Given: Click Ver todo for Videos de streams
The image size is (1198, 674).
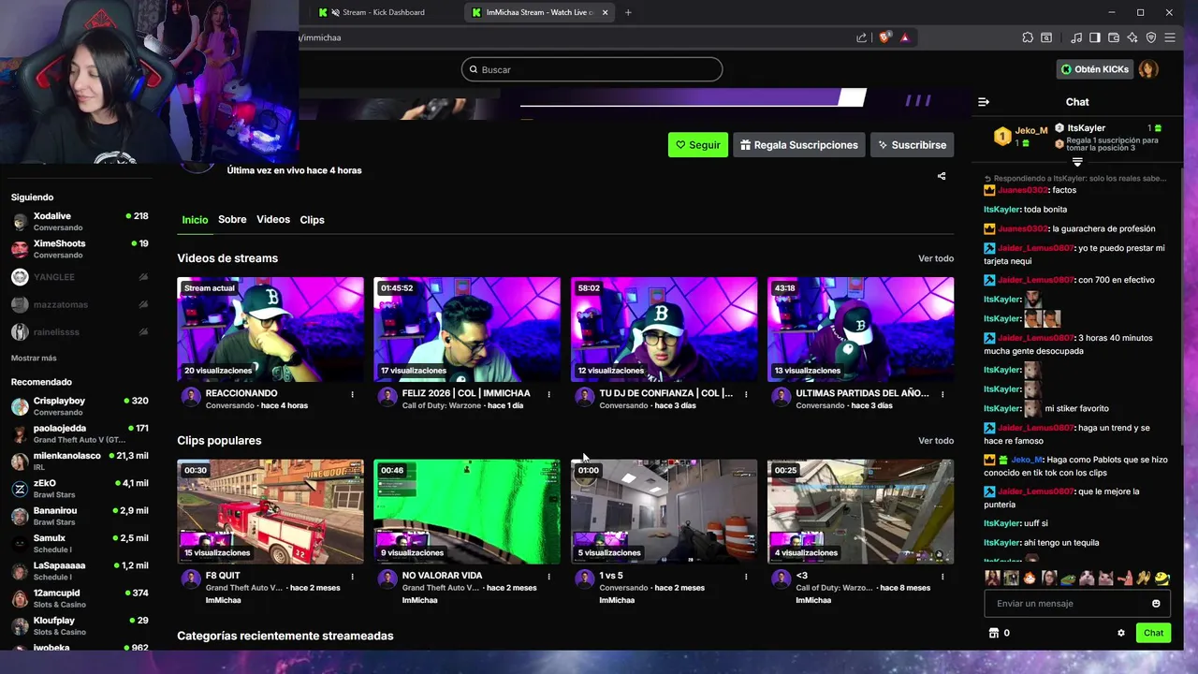Looking at the screenshot, I should 936,258.
